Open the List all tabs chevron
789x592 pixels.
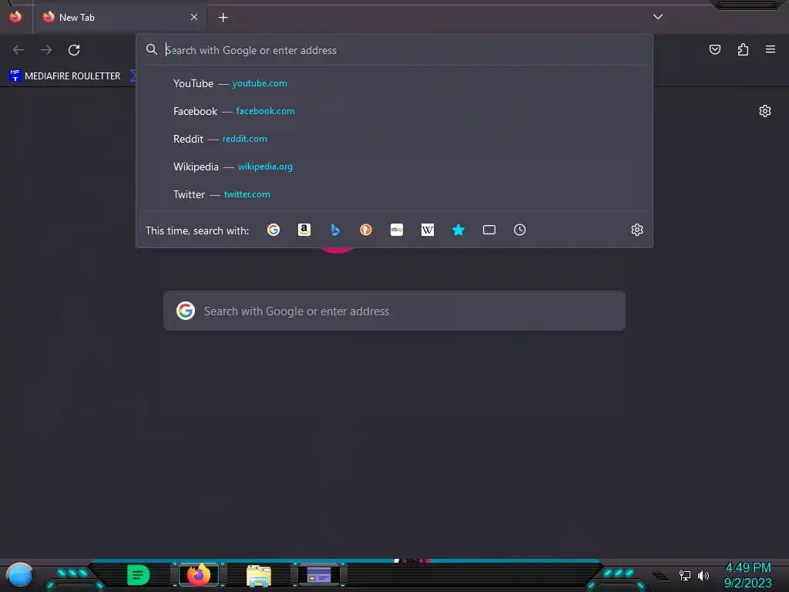(658, 17)
